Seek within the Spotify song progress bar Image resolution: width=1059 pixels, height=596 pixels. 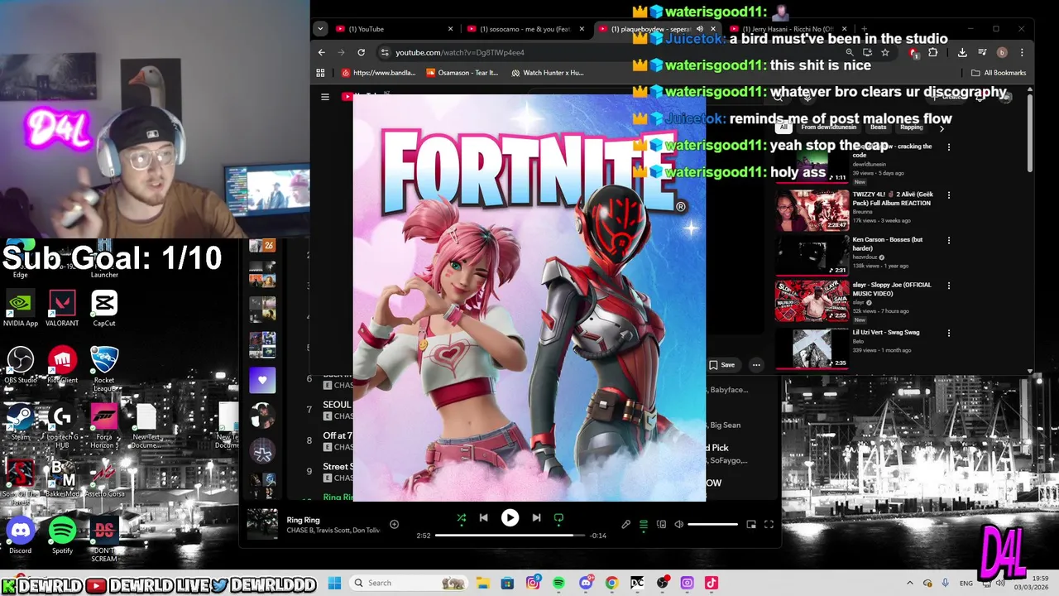510,536
